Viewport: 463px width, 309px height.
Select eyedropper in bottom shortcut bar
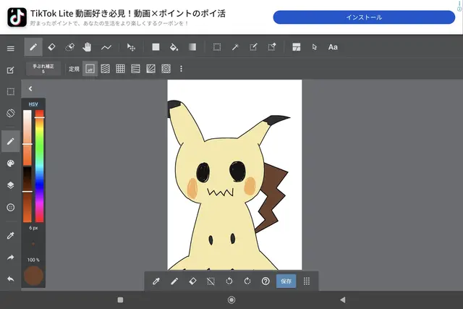(x=156, y=282)
